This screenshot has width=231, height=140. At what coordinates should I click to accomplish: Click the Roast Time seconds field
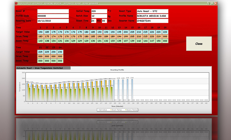104,21
